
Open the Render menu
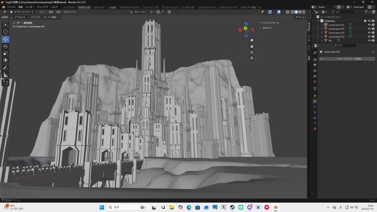pyautogui.click(x=30, y=7)
